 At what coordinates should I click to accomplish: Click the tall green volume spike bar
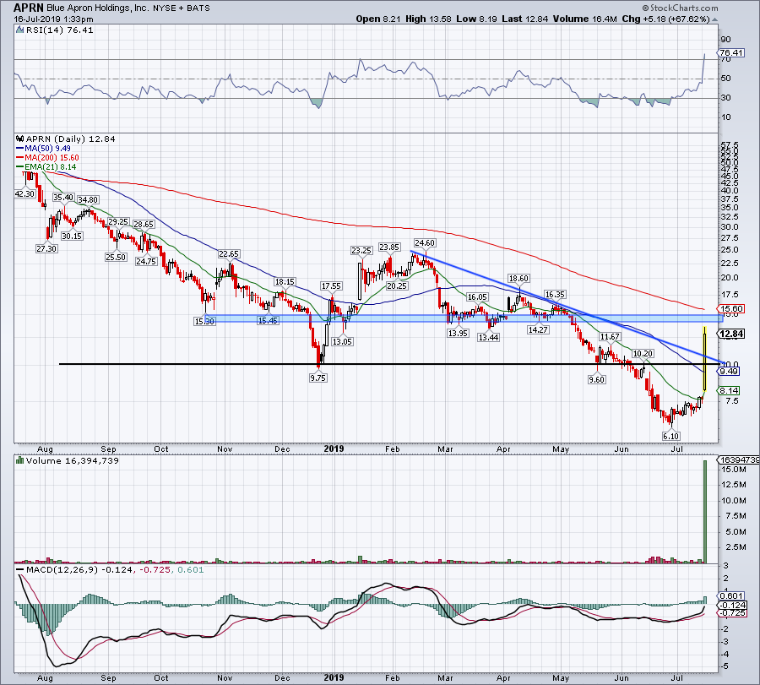pos(705,512)
